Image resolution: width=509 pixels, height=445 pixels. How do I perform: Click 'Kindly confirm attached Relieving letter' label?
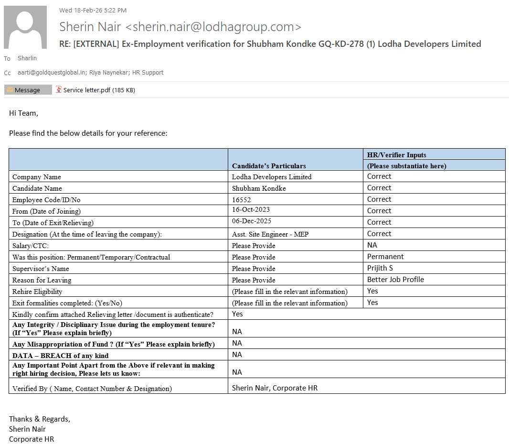[x=113, y=315]
